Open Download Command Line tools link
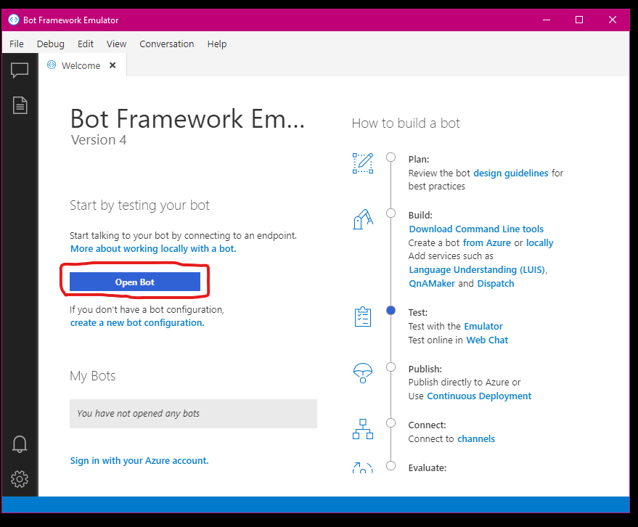Screen dimensions: 638x527 pos(476,229)
